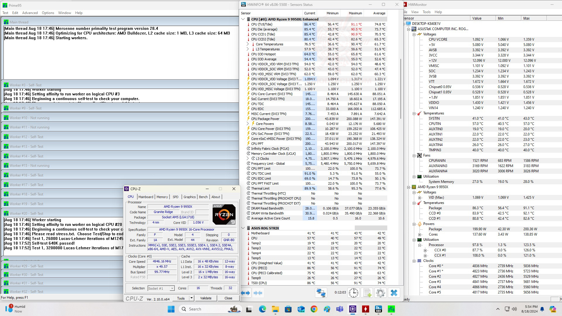Select the CPU-Z Bench tab
Screen dimensions: 562x316
[x=203, y=197]
